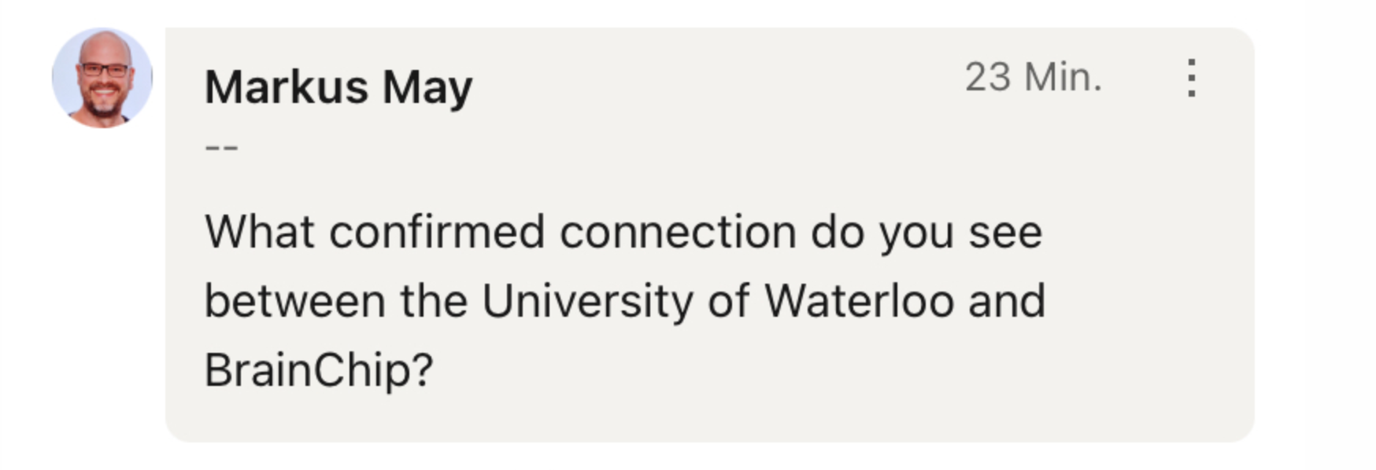Click the word see ending the first line
1376x470 pixels.
click(1005, 234)
